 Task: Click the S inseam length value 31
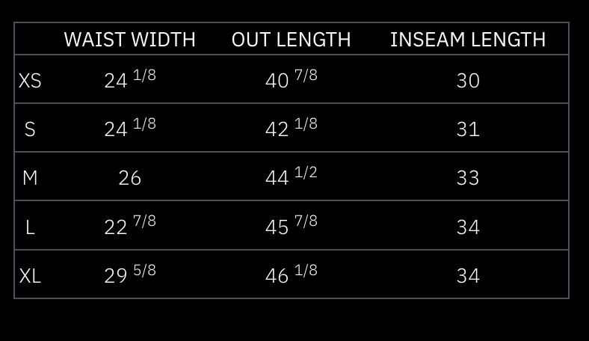coord(468,129)
